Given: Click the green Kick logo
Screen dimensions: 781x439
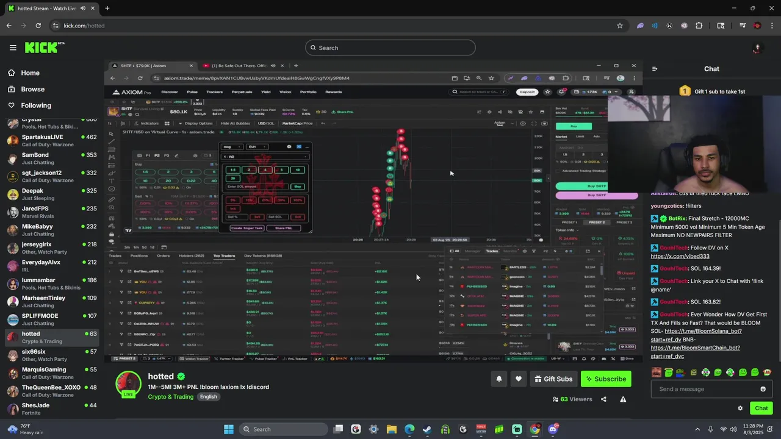Looking at the screenshot, I should coord(45,48).
